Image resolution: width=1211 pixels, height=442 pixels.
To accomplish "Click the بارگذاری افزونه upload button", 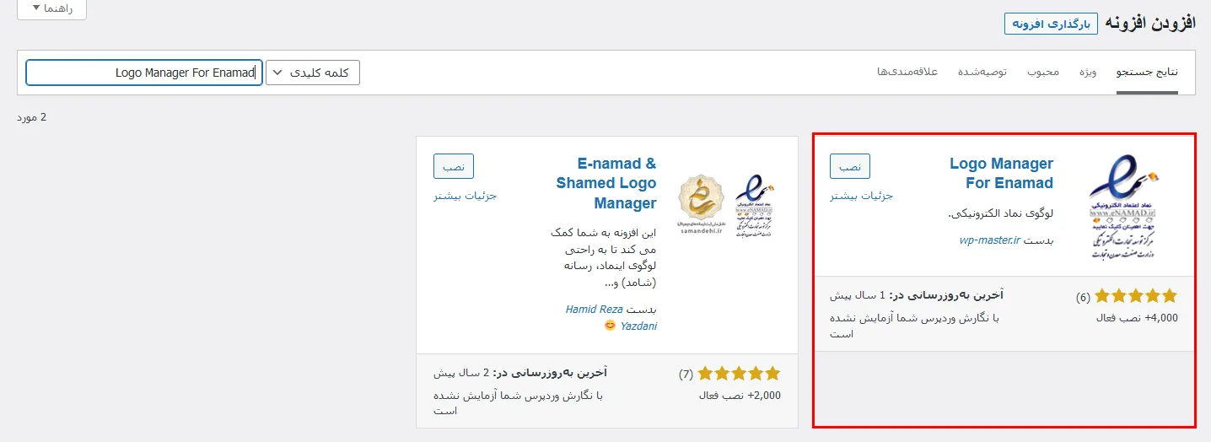I will (1051, 24).
